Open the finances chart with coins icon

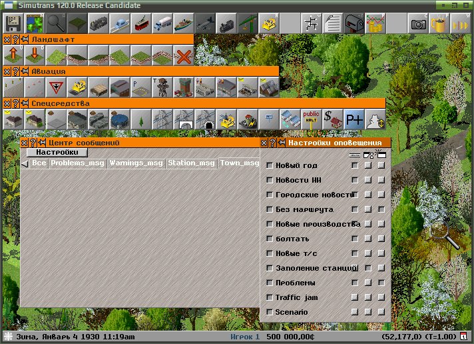point(375,23)
